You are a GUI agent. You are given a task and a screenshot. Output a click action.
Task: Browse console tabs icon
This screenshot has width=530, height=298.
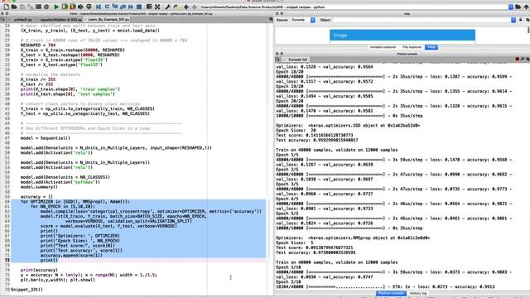coord(278,59)
